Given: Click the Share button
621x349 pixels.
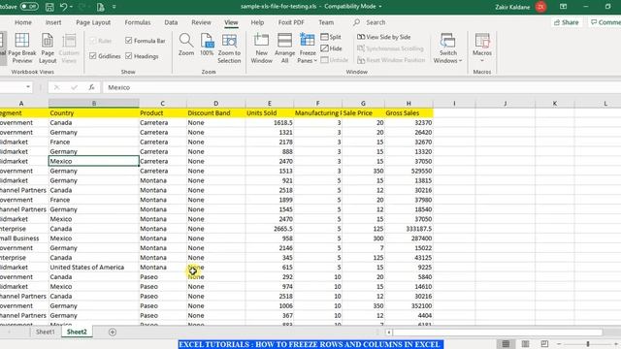Looking at the screenshot, I should pyautogui.click(x=567, y=22).
